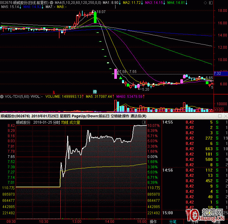
Task: Close the intraday 顺威股份 popup window
Action: coord(226,116)
